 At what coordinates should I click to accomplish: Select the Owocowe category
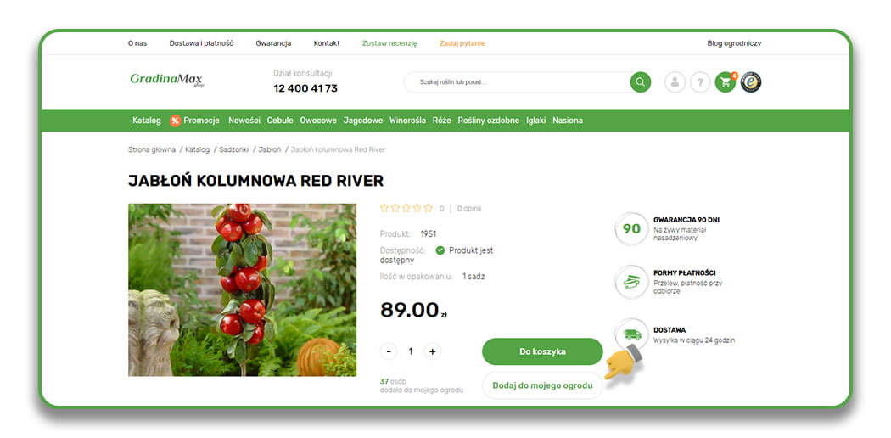318,121
